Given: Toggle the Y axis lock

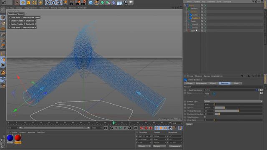Looking at the screenshot, I should point(53,2).
